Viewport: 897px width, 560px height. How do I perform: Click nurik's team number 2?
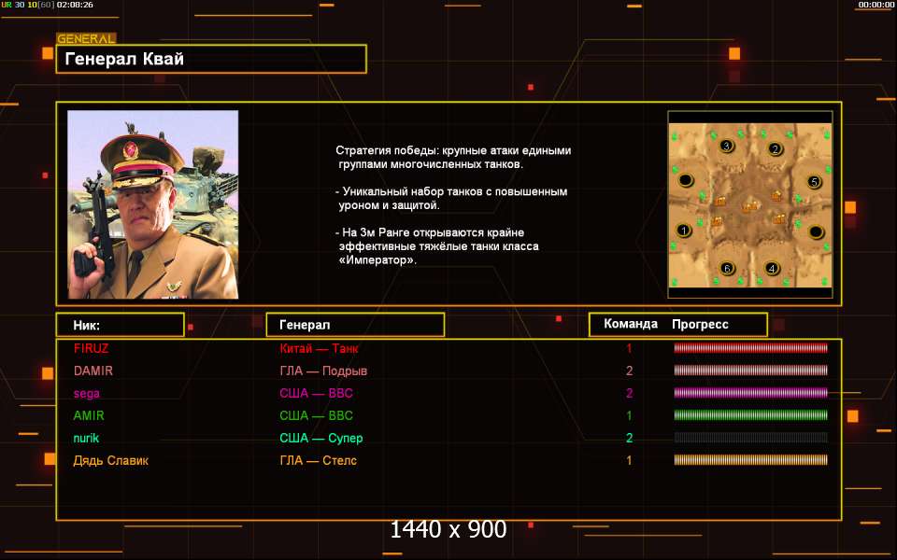[629, 438]
